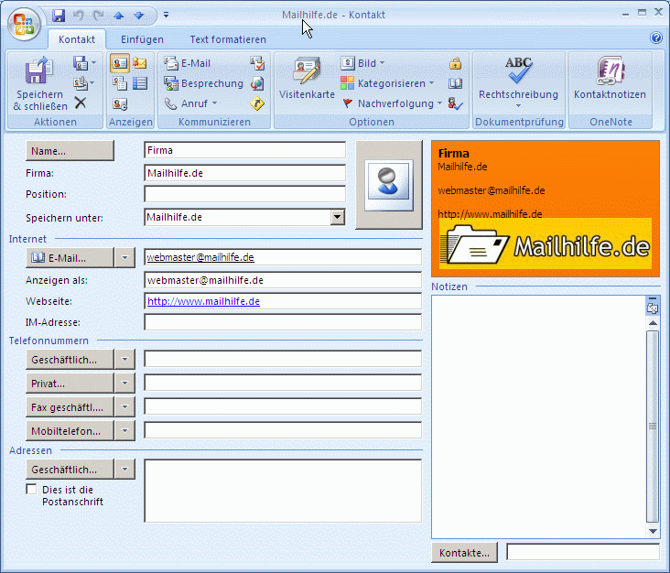Click the IM-Adresse input field

[283, 322]
